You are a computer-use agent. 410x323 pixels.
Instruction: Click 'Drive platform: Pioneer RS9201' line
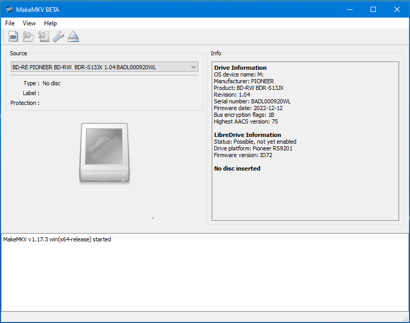tap(253, 148)
